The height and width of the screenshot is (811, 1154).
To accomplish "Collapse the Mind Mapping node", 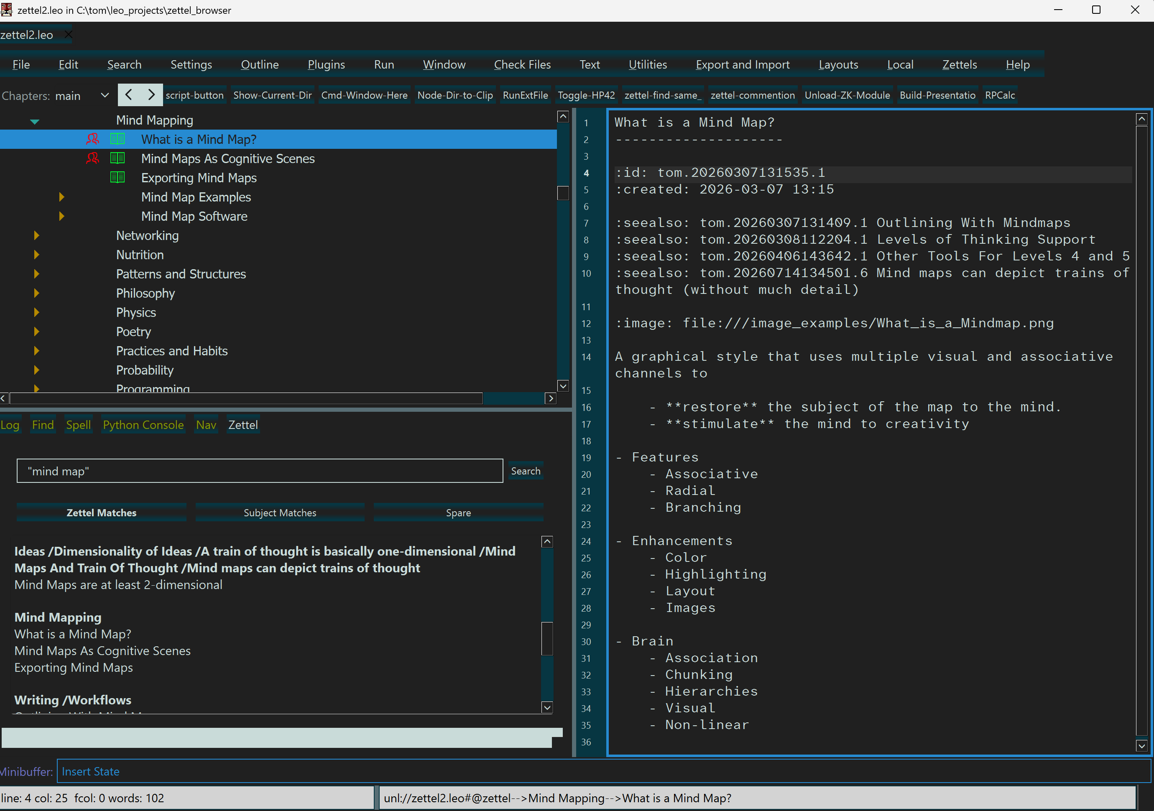I will [x=35, y=121].
